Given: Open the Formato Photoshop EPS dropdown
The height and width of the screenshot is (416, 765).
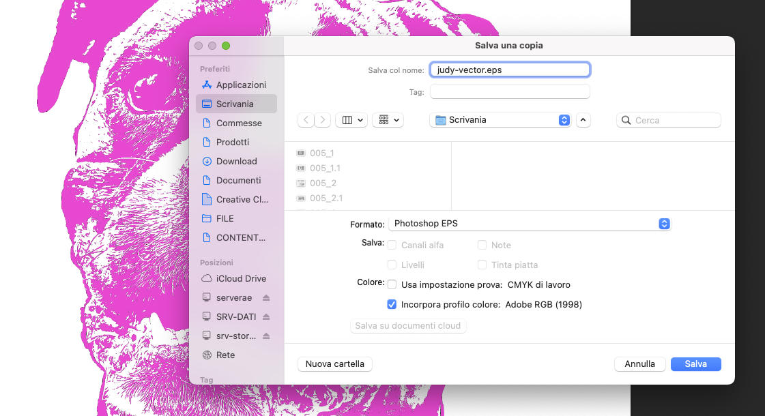Looking at the screenshot, I should click(529, 224).
